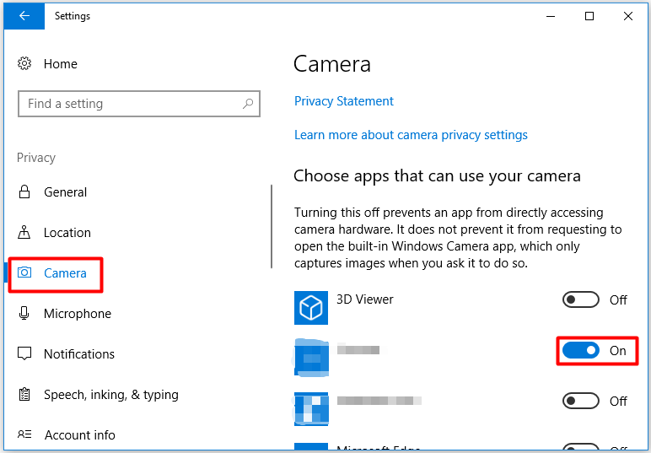
Task: Toggle off the switched-On camera app
Action: 580,350
